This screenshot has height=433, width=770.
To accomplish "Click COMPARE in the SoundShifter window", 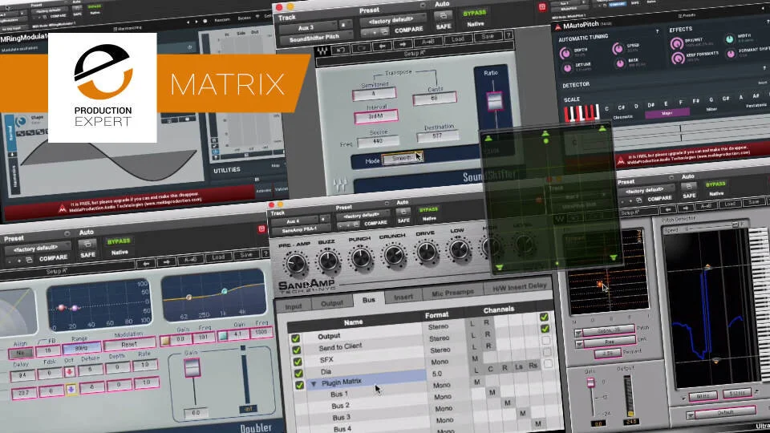I will pos(408,30).
